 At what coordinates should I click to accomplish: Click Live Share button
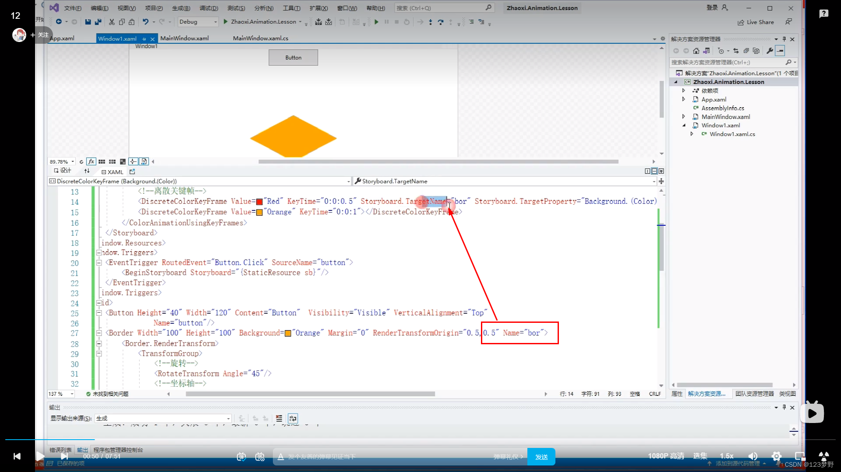[756, 22]
